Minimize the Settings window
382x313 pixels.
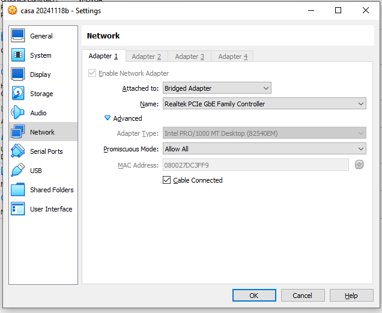(311, 10)
